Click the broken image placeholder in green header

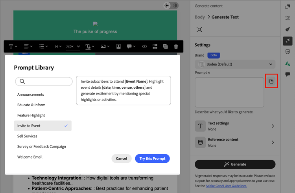(x=95, y=24)
